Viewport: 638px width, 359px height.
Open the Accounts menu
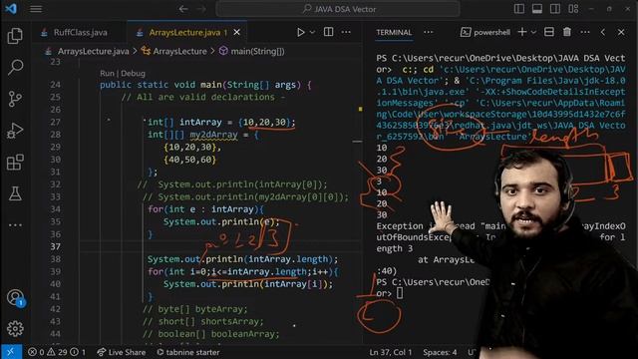click(15, 297)
